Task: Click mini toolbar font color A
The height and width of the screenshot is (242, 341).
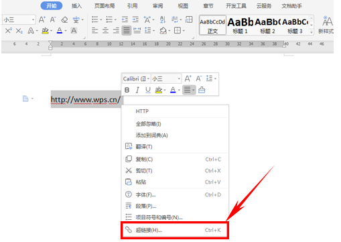Action: [x=173, y=90]
